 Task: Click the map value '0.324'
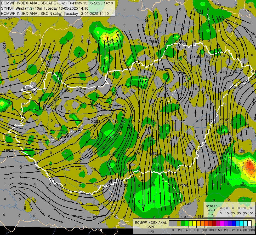[212, 152]
